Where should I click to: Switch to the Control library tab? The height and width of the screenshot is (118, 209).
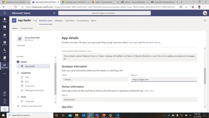coord(83,21)
